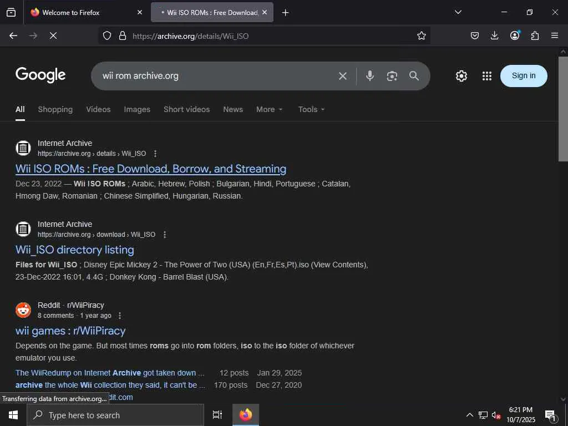Open more options for Reddit result
This screenshot has height=426, width=568.
pos(120,316)
